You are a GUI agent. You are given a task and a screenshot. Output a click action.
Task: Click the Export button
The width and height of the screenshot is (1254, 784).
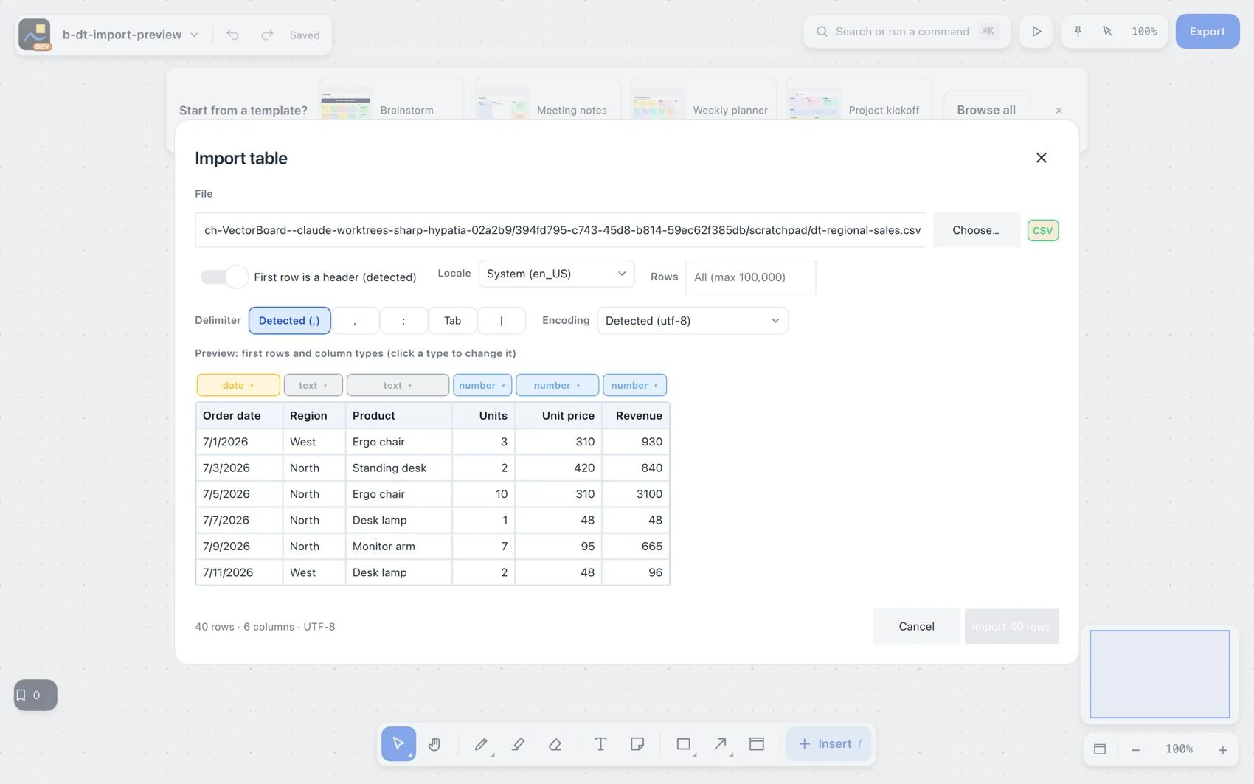[x=1207, y=32]
